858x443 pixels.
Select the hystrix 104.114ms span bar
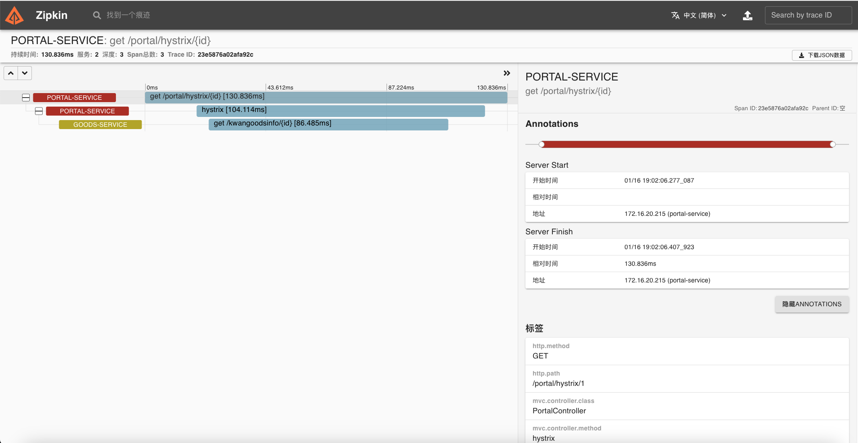tap(341, 111)
